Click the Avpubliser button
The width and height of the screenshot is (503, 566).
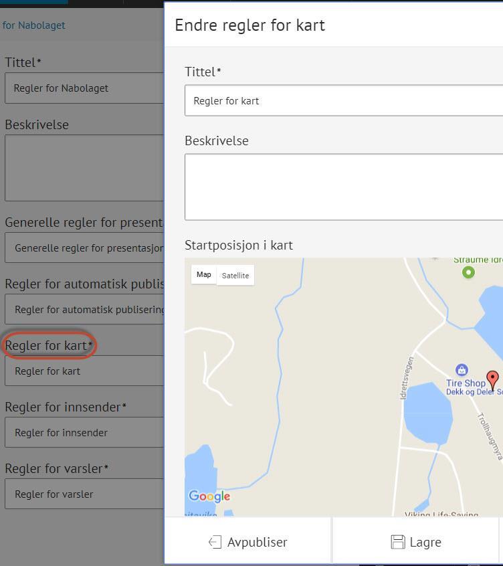248,542
